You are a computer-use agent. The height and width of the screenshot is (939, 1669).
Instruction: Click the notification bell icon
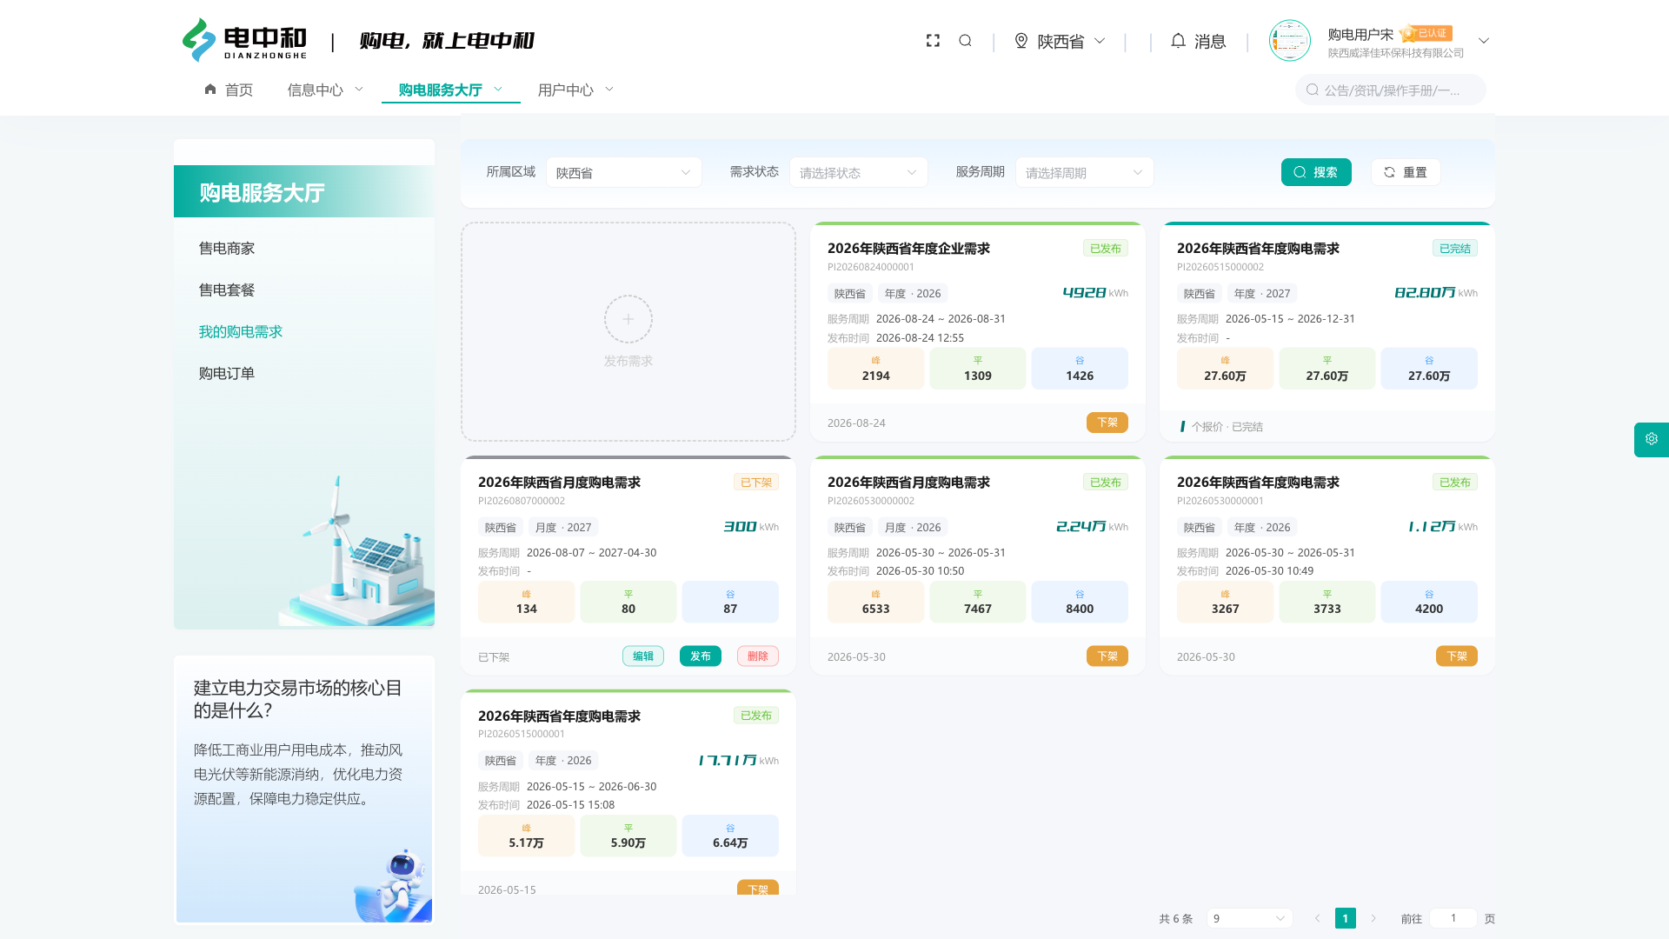click(1178, 41)
